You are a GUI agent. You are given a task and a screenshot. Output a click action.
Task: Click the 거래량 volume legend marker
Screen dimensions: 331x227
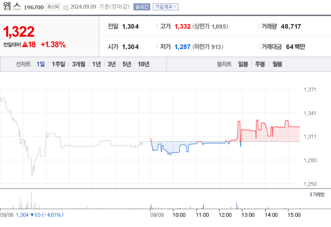click(x=311, y=195)
